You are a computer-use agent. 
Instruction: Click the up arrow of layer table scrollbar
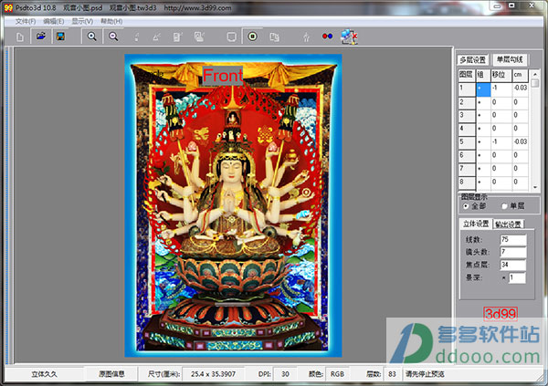pos(534,74)
